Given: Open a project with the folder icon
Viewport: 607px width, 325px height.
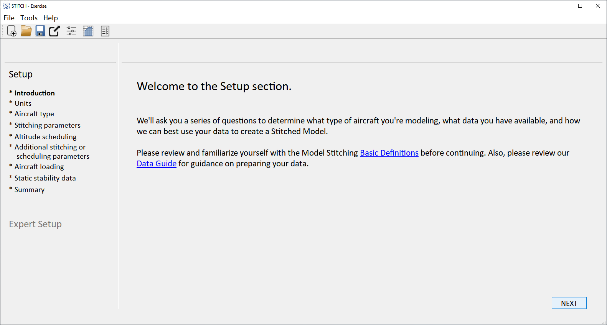Looking at the screenshot, I should pos(26,31).
